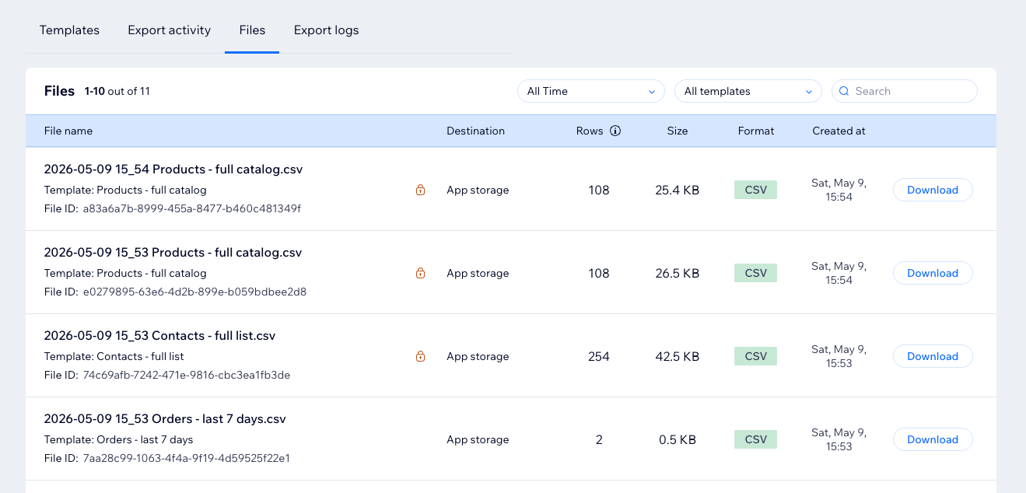The image size is (1026, 493).
Task: Click File ID 7aa28c99-1063-4f4a-9f19-4d59525f22e1
Action: pyautogui.click(x=187, y=458)
